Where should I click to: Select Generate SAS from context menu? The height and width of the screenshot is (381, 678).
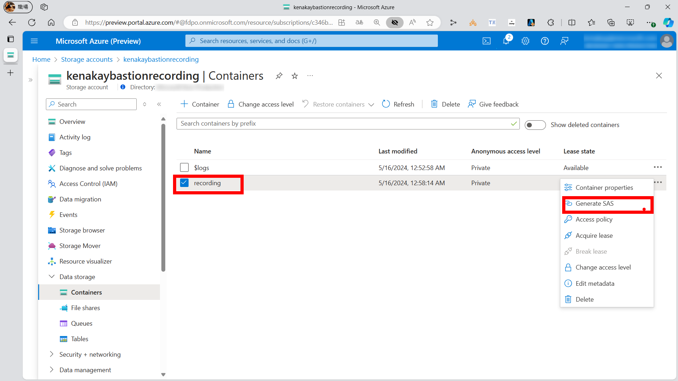595,204
